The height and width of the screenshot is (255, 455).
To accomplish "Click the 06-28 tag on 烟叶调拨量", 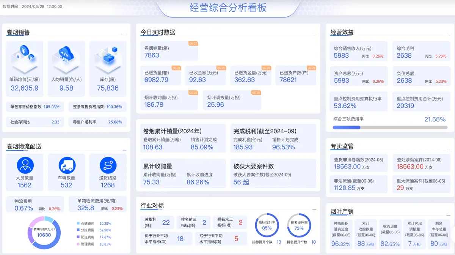I will (x=256, y=93).
